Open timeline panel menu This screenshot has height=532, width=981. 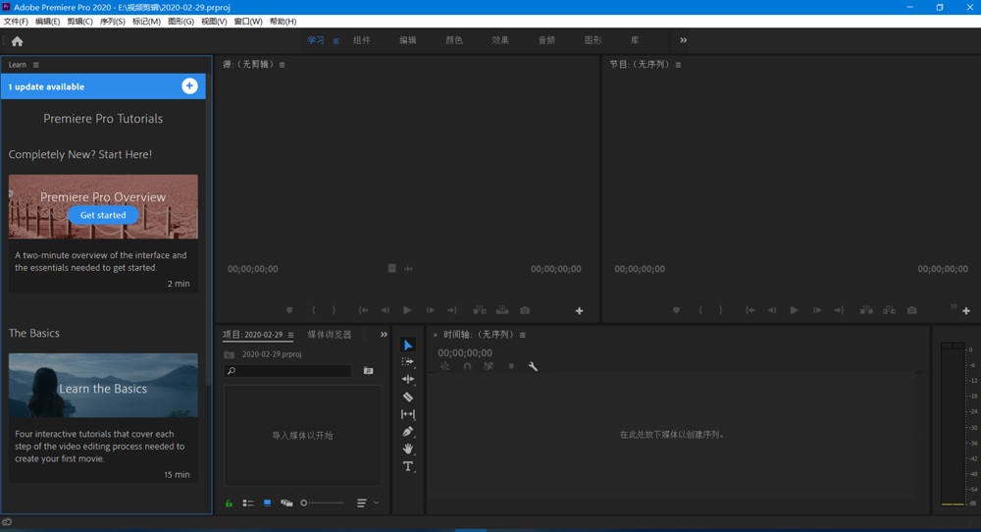(x=523, y=335)
